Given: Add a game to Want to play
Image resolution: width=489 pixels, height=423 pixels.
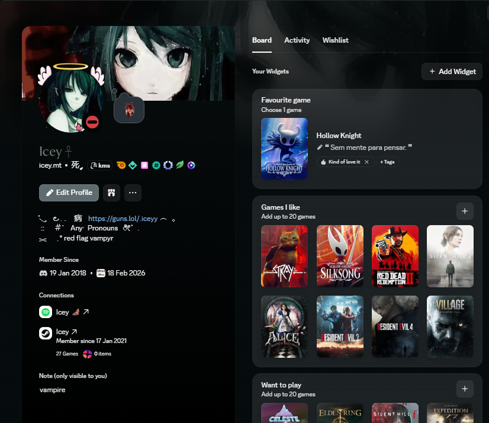Looking at the screenshot, I should (465, 389).
